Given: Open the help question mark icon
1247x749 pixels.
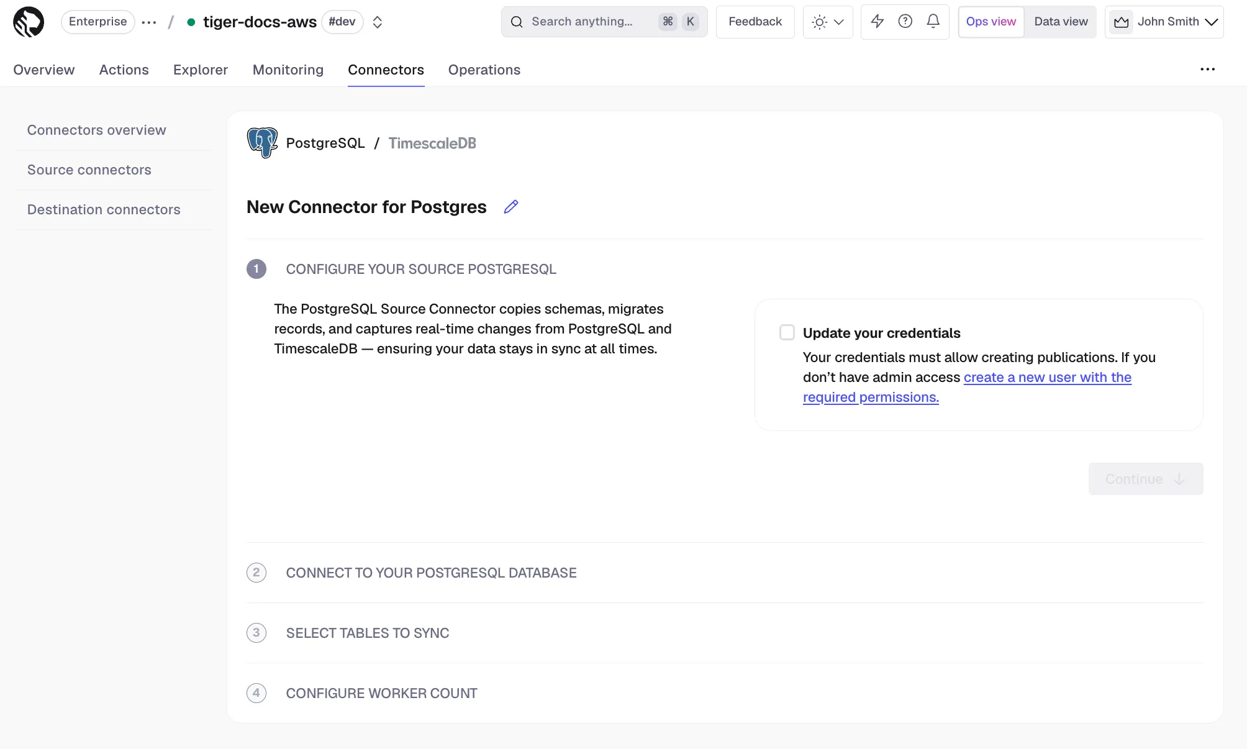Looking at the screenshot, I should pyautogui.click(x=905, y=22).
